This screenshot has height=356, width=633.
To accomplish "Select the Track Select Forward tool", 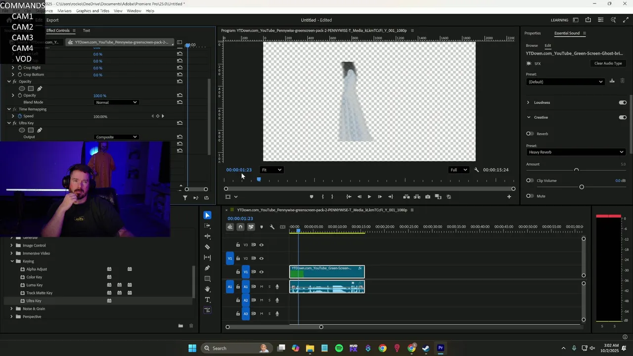I will click(x=207, y=225).
